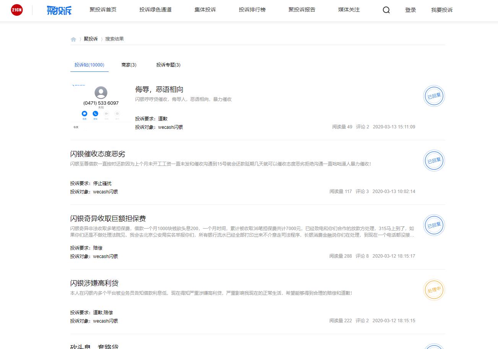Click 阅读量 222 count
This screenshot has height=349, width=498.
tap(340, 321)
